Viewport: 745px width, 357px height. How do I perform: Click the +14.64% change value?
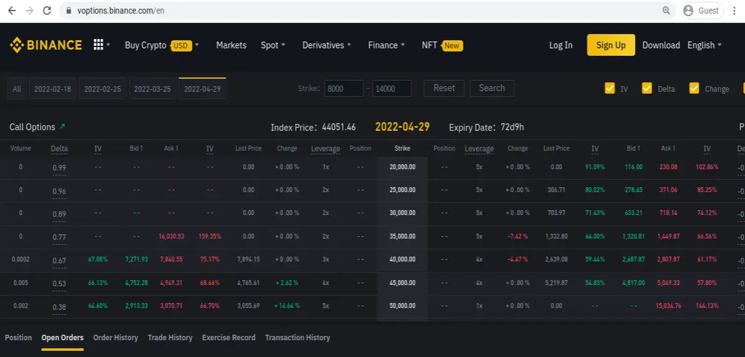pyautogui.click(x=287, y=306)
